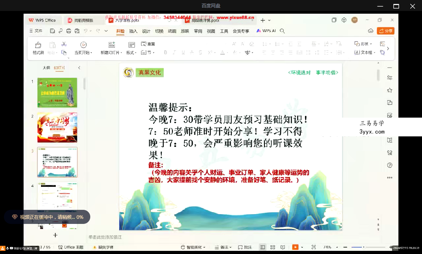
Task: Click the Save icon in quick toolbar
Action: (52, 31)
